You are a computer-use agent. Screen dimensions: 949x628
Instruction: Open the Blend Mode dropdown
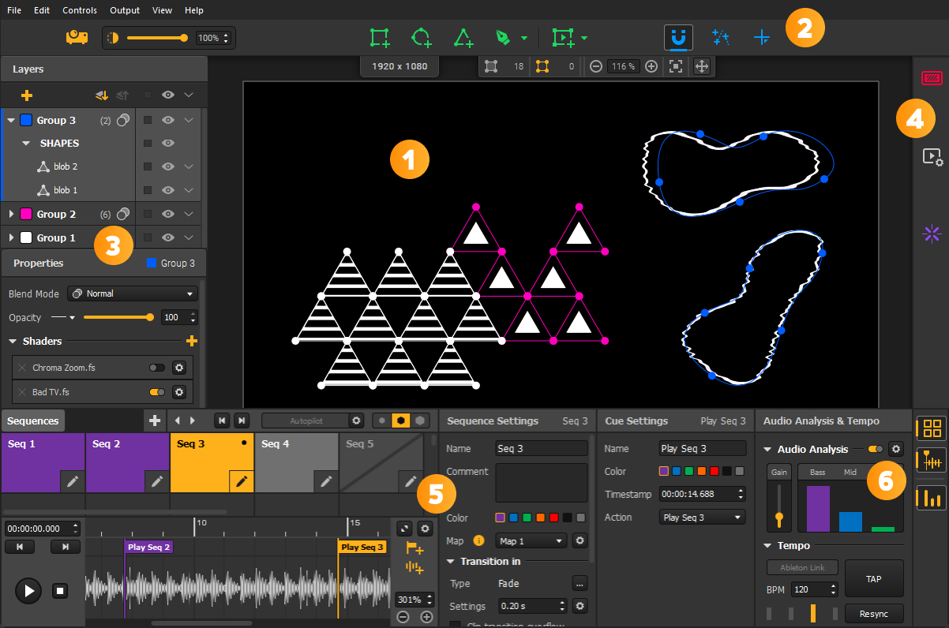click(x=132, y=293)
